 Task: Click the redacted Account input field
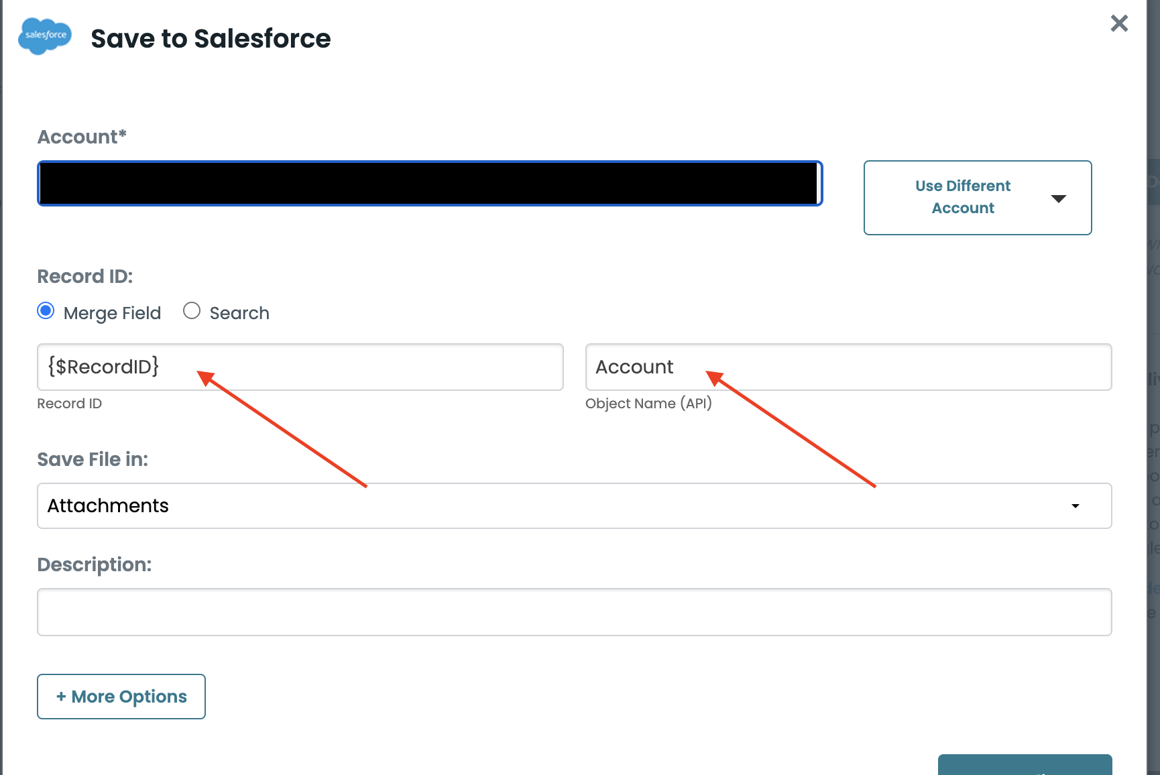[x=429, y=183]
